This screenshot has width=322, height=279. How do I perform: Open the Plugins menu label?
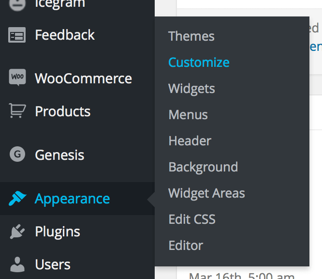(58, 232)
